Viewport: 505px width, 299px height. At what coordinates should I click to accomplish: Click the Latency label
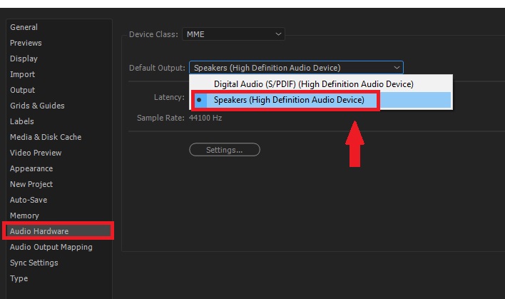169,97
